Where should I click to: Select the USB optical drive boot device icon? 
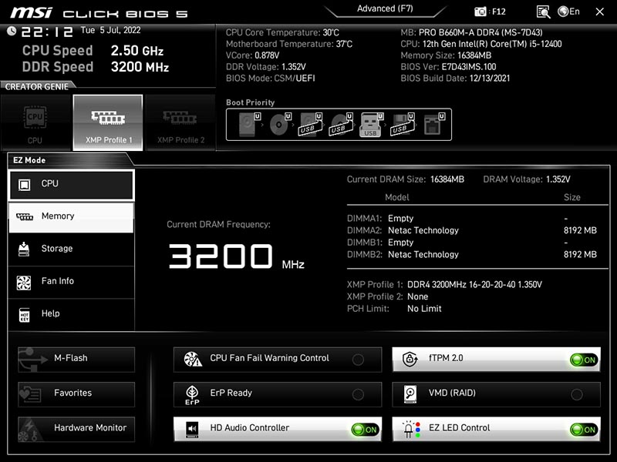341,125
